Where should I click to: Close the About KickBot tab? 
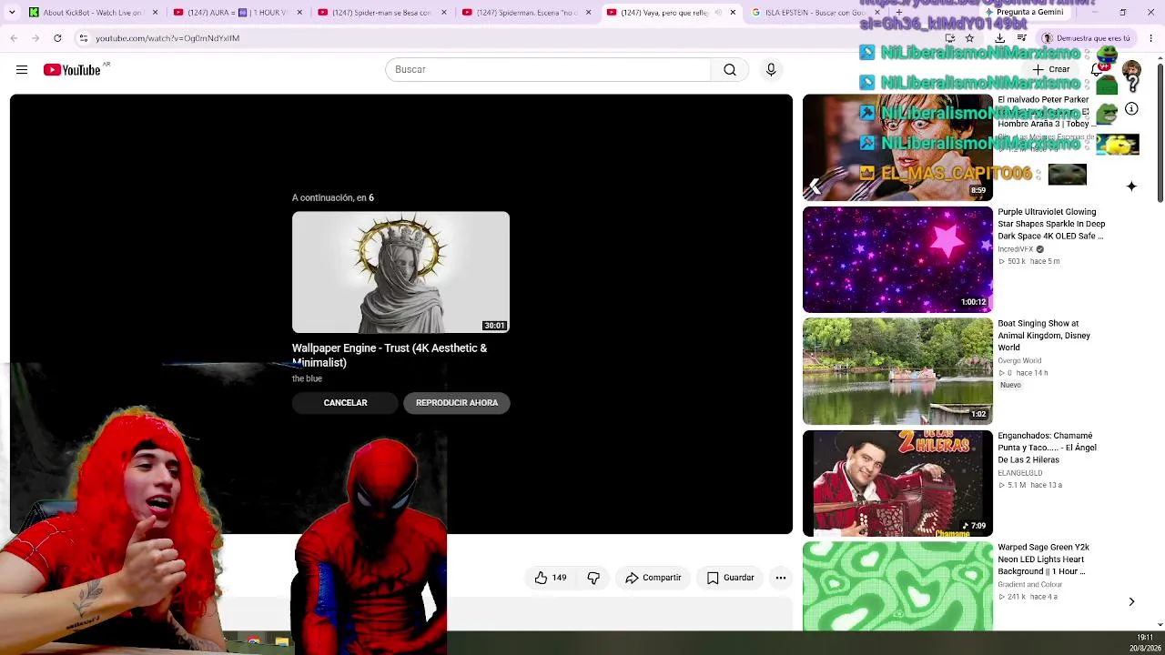(x=155, y=13)
